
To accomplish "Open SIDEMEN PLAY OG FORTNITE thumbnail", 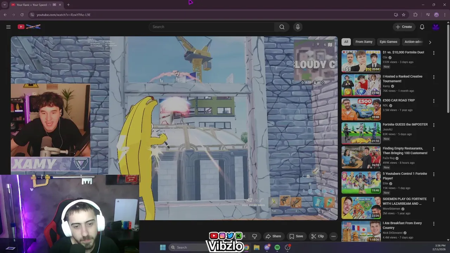I will click(x=361, y=208).
